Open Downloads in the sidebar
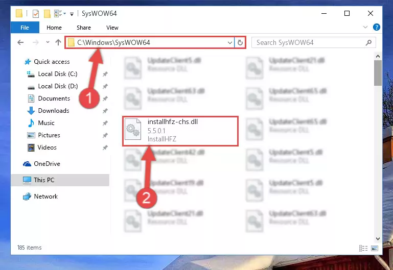The height and width of the screenshot is (270, 393). pyautogui.click(x=53, y=111)
